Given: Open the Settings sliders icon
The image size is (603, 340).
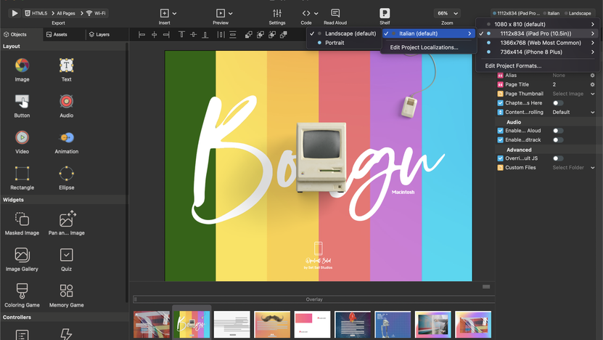Looking at the screenshot, I should tap(276, 13).
